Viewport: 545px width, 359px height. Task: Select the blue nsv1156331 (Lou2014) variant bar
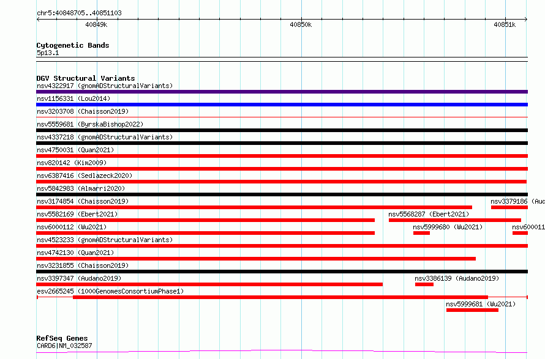282,105
